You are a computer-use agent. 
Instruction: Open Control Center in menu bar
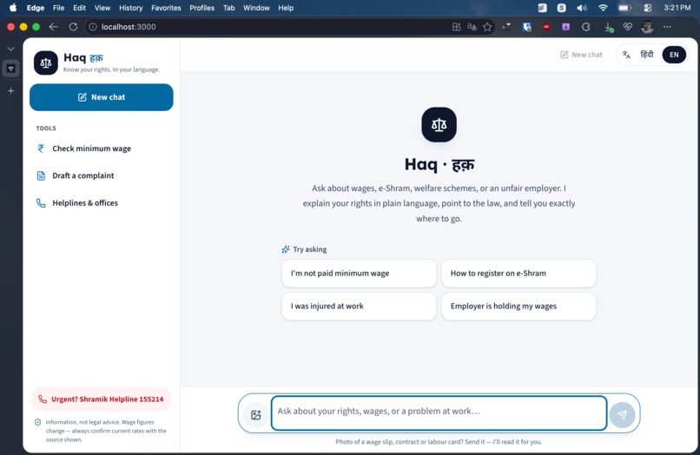click(x=648, y=8)
